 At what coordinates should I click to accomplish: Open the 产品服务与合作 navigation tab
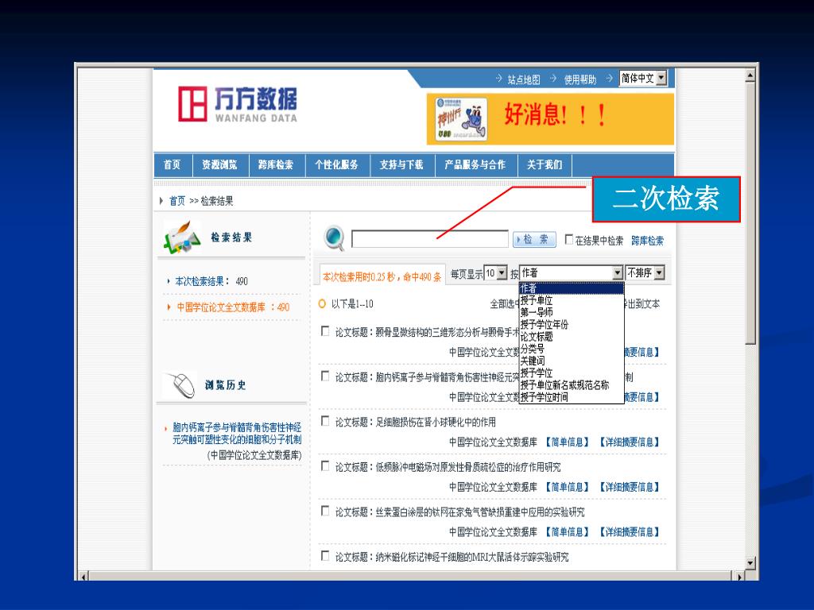tap(475, 165)
